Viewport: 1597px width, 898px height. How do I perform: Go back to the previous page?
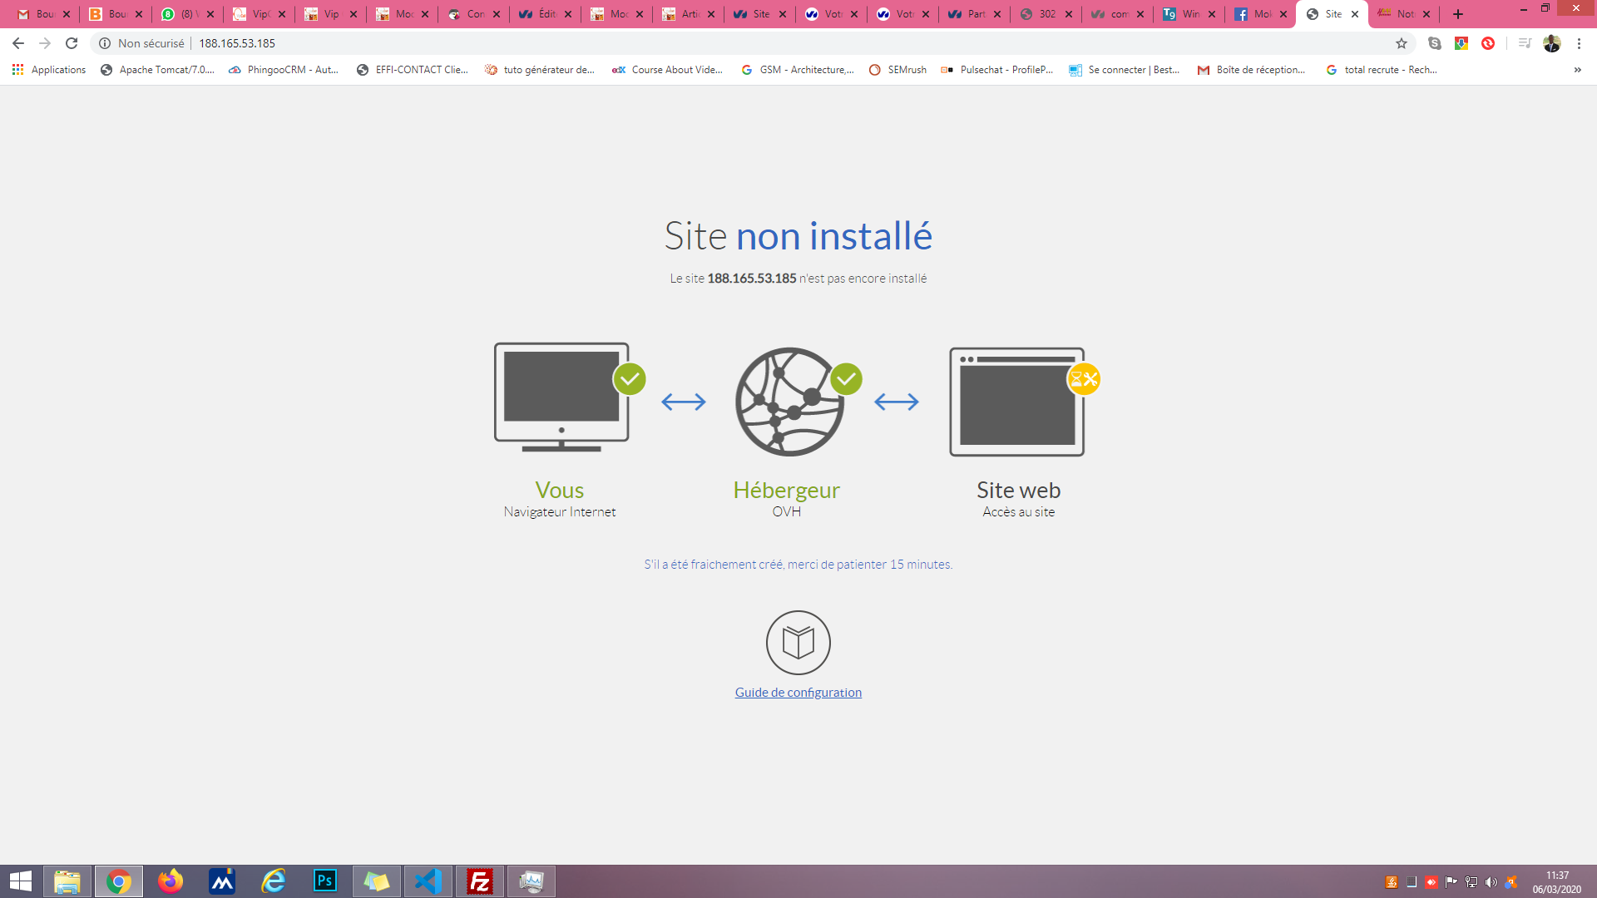[18, 43]
